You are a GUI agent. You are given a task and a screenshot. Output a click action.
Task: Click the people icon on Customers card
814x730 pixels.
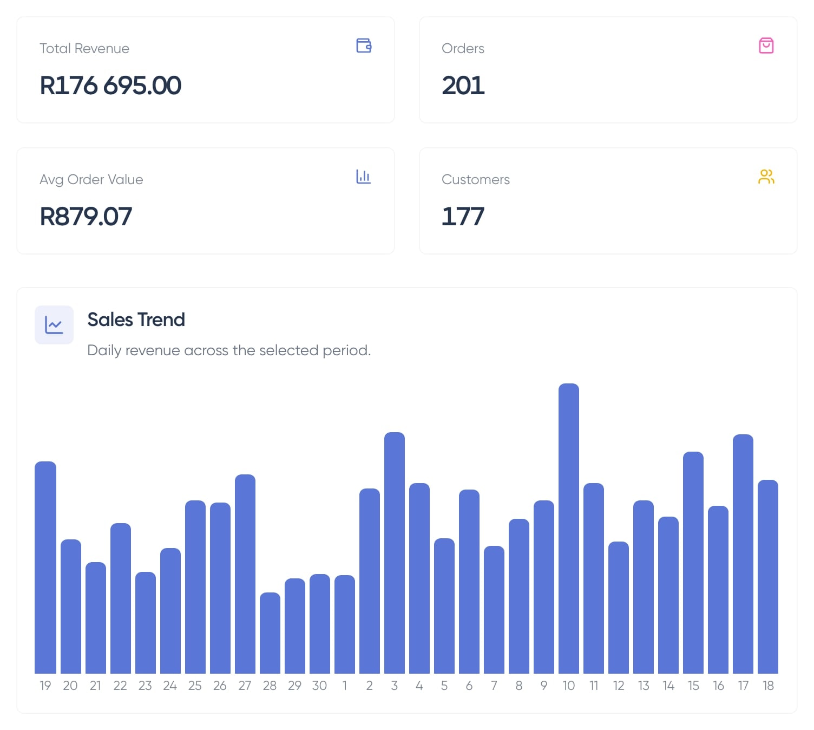click(x=766, y=177)
